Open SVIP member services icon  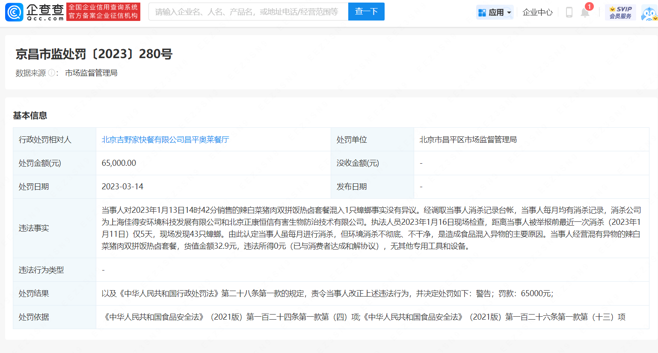pyautogui.click(x=620, y=12)
